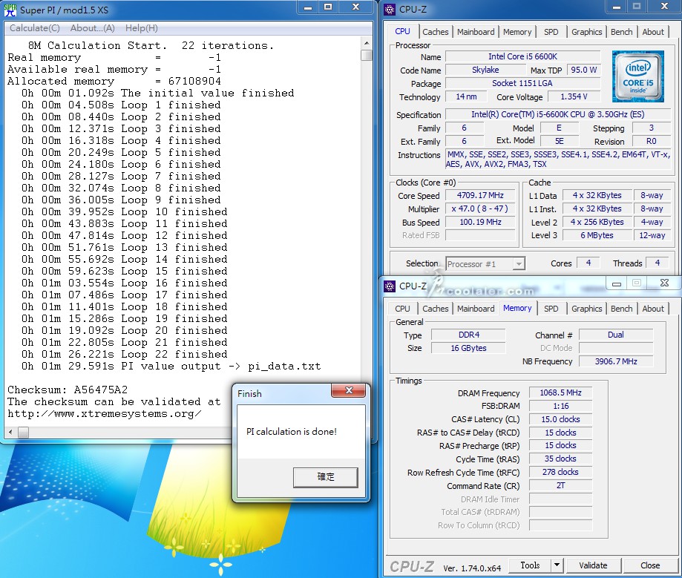Click the FSB:DRAM ratio value '1:16'
This screenshot has height=578, width=682.
point(560,406)
